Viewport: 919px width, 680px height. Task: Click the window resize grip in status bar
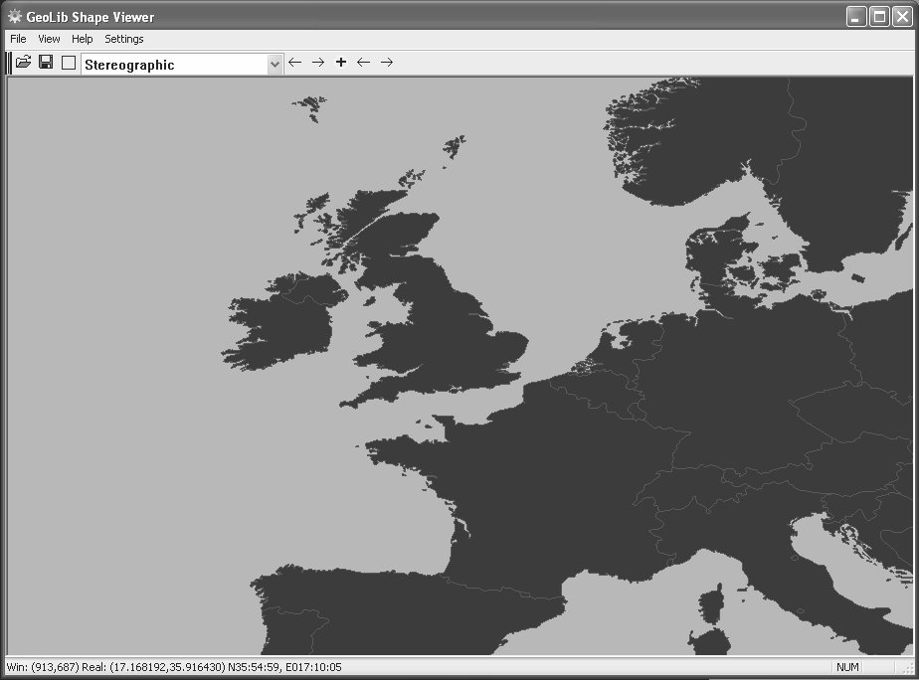908,668
